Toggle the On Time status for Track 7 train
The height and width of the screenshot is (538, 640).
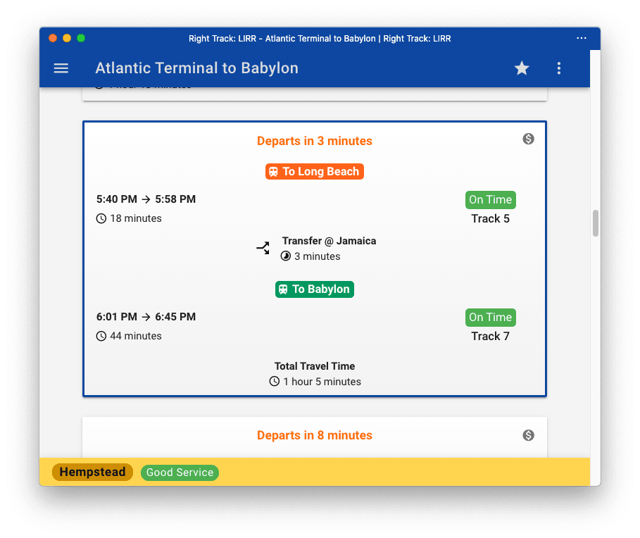(x=490, y=317)
